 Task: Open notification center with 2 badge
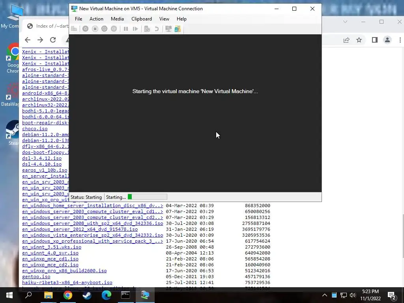pyautogui.click(x=392, y=296)
